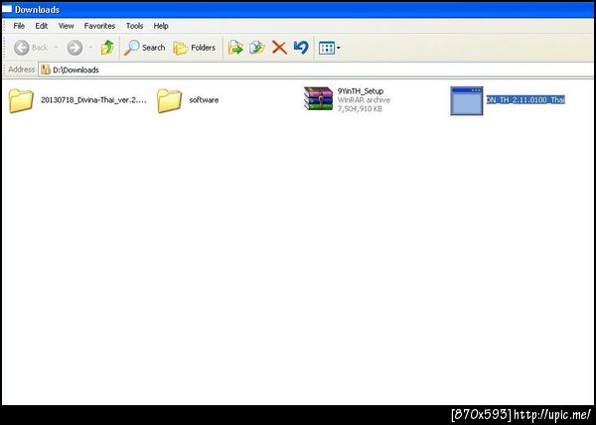596x425 pixels.
Task: Click the highlighted DN_TH_2.11.0100_Thai file name
Action: [525, 100]
